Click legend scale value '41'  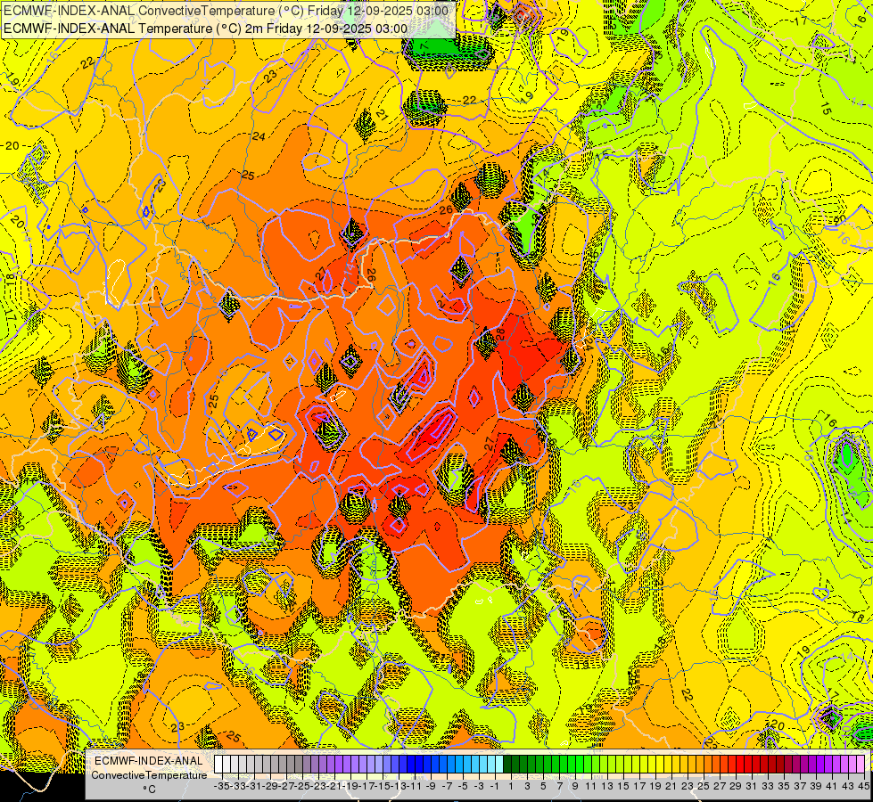pyautogui.click(x=831, y=786)
